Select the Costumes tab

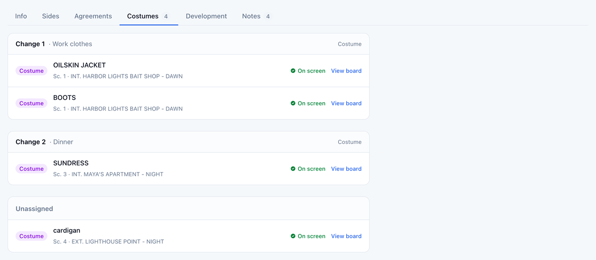point(149,16)
